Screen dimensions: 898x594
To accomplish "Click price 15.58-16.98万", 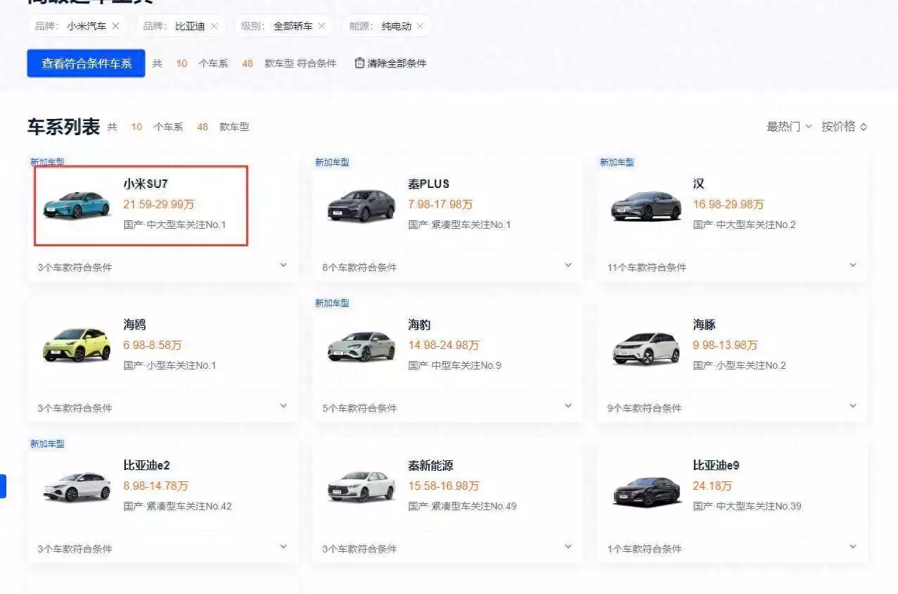I will pyautogui.click(x=444, y=486).
